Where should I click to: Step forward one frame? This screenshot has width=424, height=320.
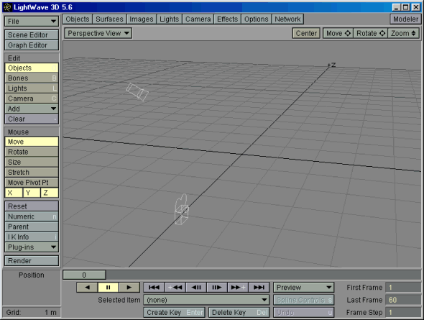pos(217,287)
